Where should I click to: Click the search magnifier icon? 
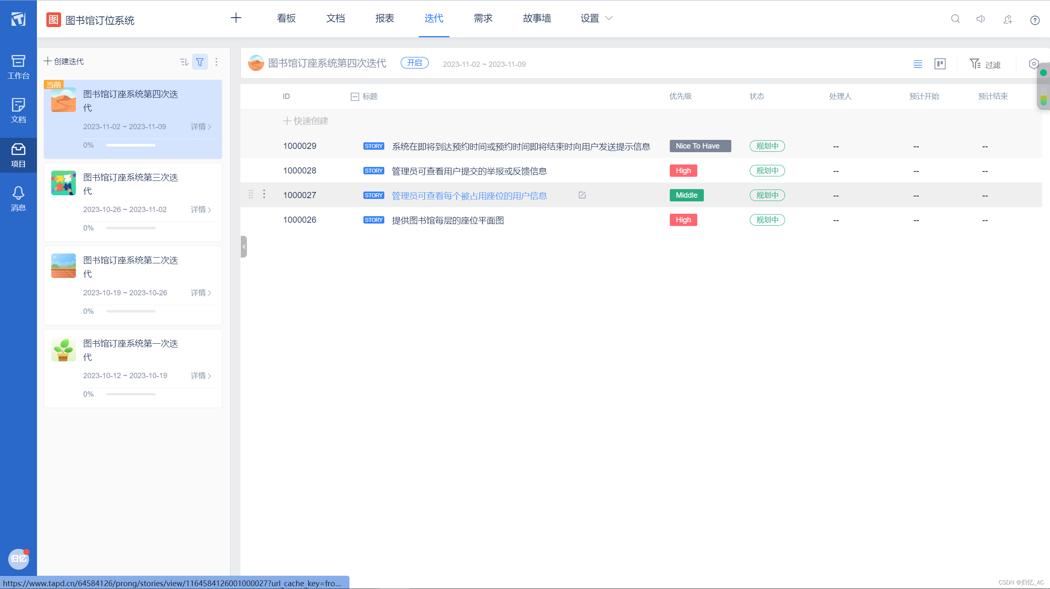pos(955,19)
